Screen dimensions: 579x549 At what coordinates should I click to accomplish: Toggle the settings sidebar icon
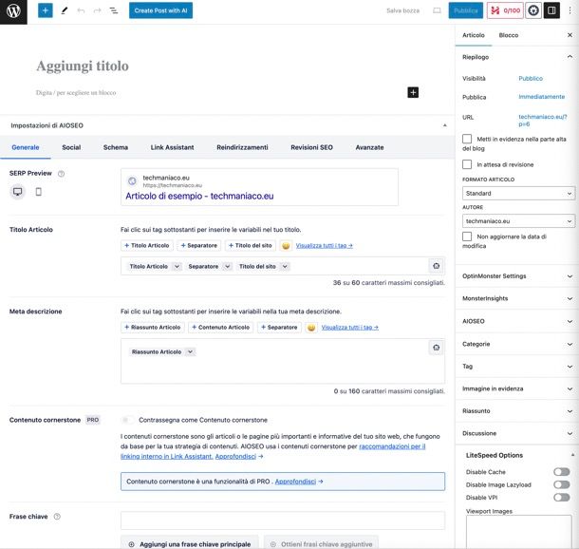pyautogui.click(x=551, y=10)
